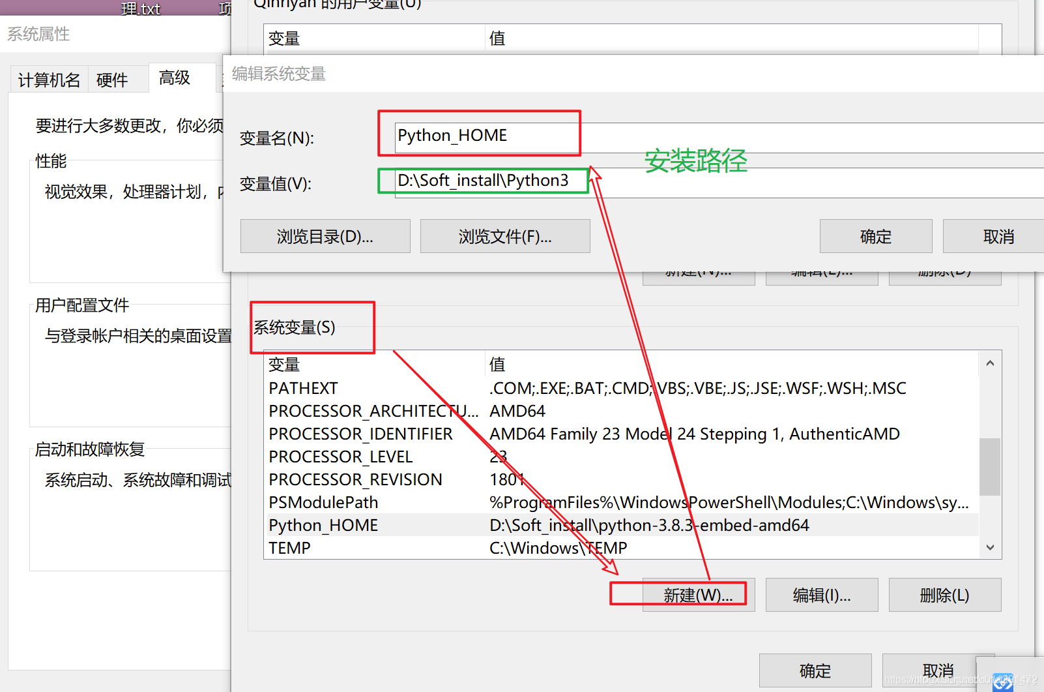Select the PATHEXT system variable row
Image resolution: width=1044 pixels, height=692 pixels.
tap(622, 388)
